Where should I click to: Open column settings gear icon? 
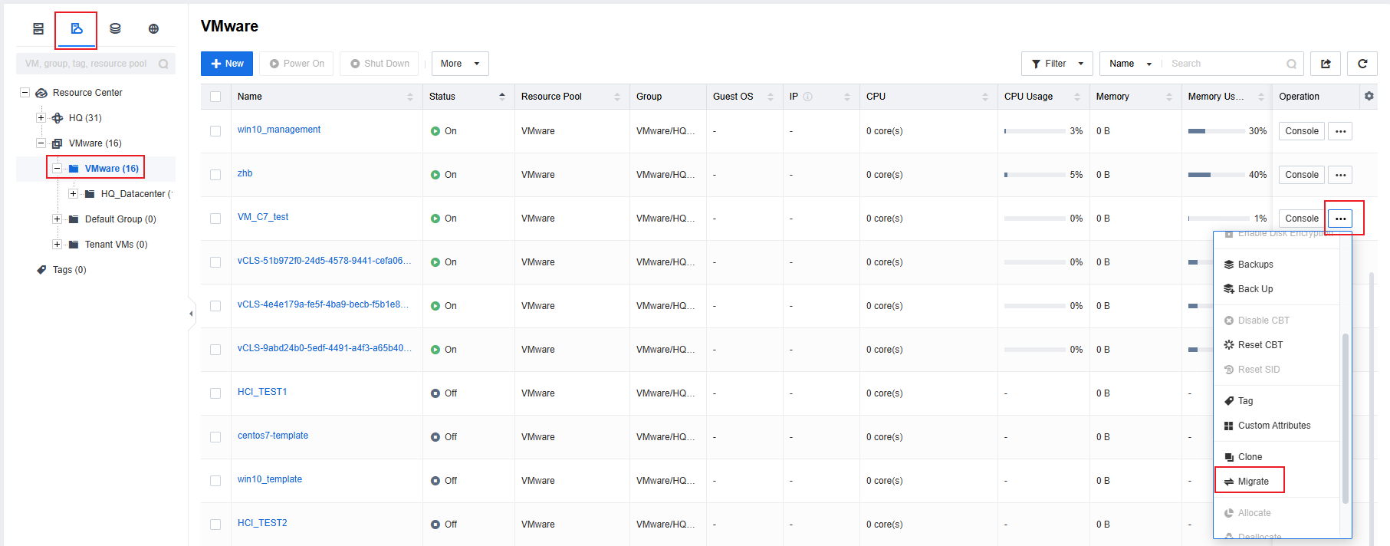click(x=1369, y=96)
